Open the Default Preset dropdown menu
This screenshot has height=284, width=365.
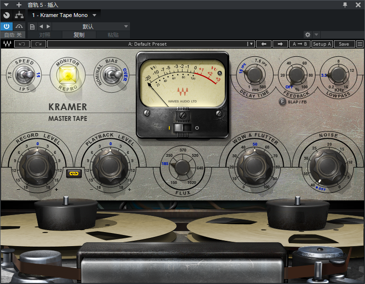click(250, 44)
